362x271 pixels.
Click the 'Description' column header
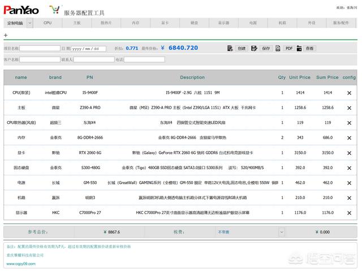(x=192, y=78)
